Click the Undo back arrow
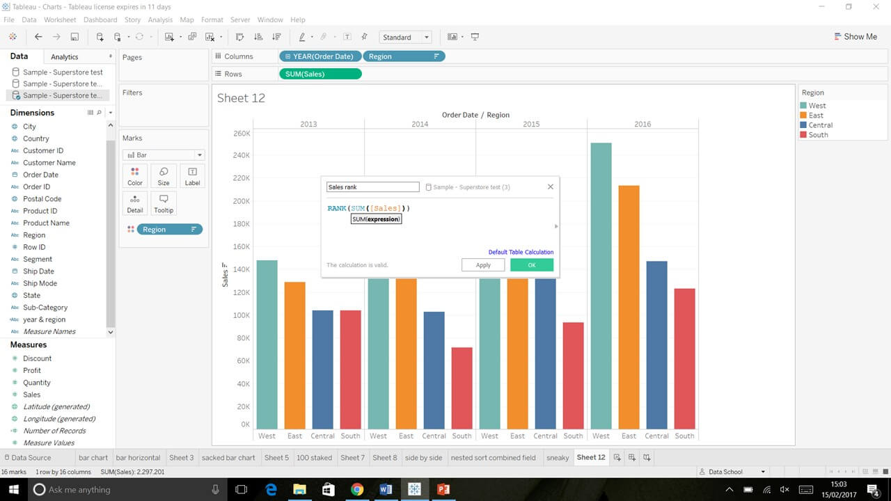 (x=38, y=37)
